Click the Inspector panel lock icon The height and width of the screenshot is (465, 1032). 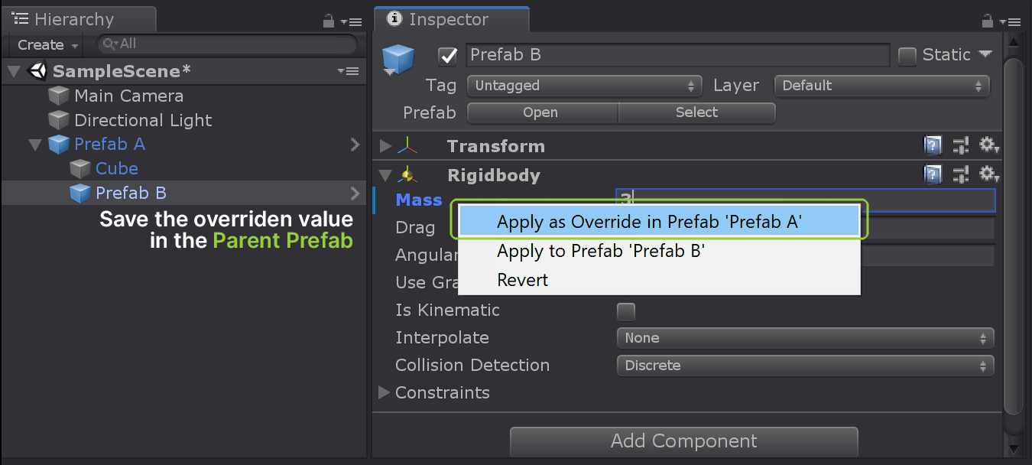[987, 21]
